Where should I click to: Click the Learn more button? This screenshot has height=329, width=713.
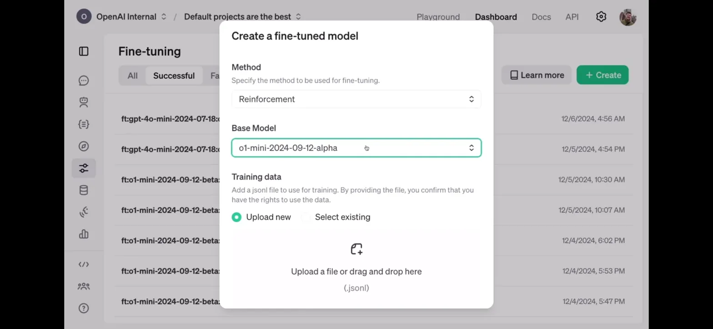[x=537, y=75]
